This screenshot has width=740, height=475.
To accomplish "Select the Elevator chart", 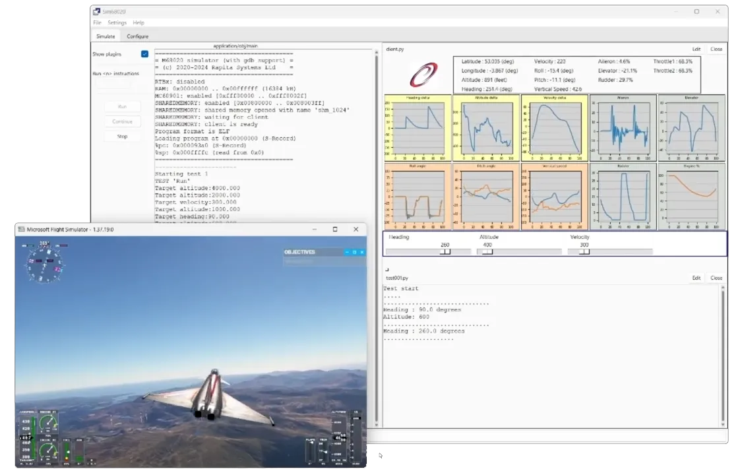I will (x=691, y=128).
